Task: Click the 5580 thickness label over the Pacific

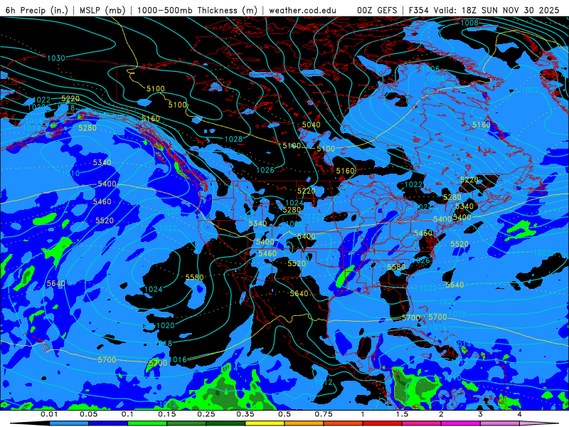Action: click(194, 278)
